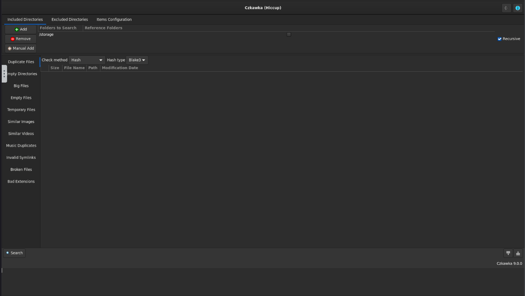Sort by the File Name column header

pos(74,68)
